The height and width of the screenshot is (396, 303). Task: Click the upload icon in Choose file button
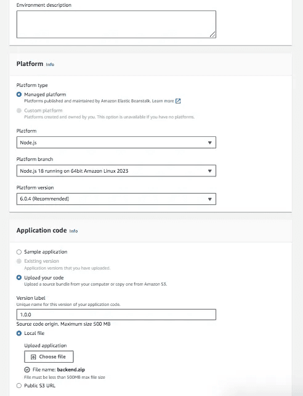click(33, 357)
